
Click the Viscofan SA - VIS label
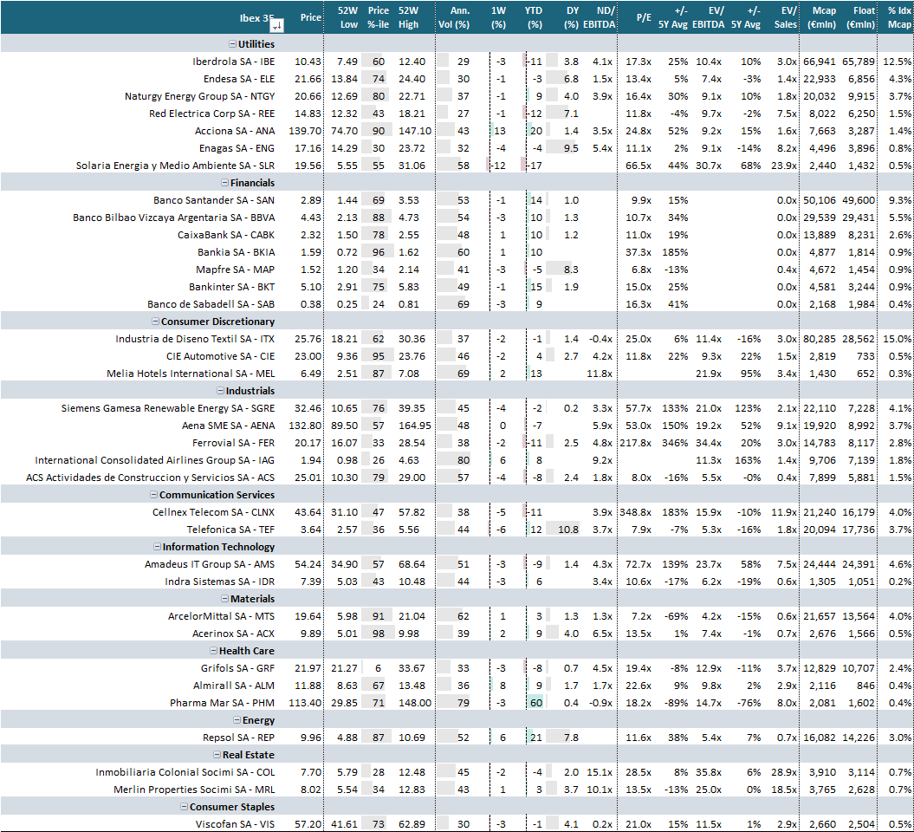[x=235, y=825]
